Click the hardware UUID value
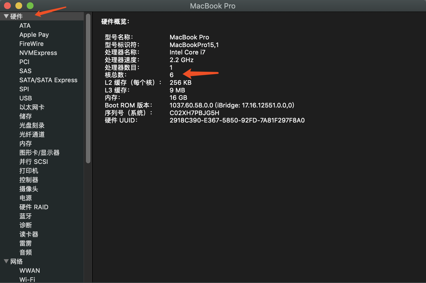Screen dimensions: 426x283 coord(237,120)
